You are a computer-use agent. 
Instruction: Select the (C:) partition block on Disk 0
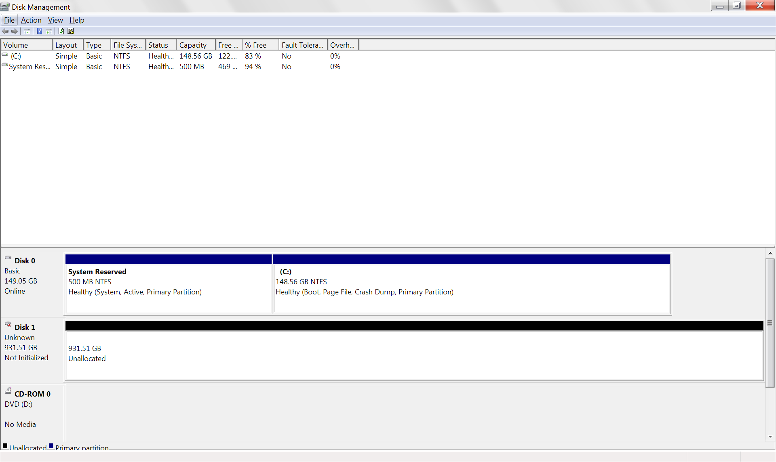point(472,284)
